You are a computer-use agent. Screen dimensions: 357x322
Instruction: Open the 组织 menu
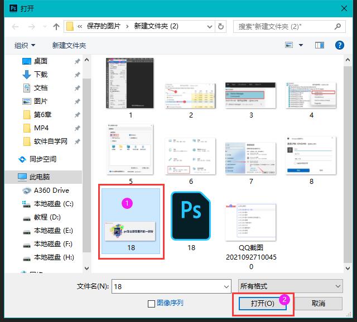point(25,45)
